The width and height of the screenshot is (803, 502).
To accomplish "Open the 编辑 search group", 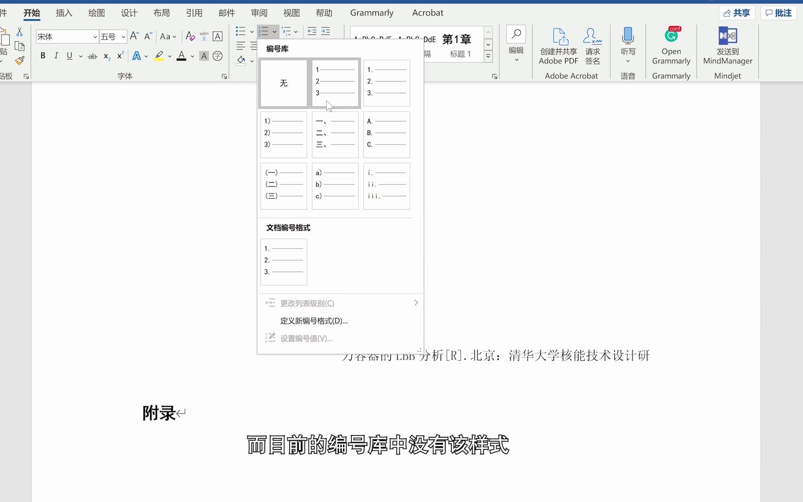I will point(516,44).
